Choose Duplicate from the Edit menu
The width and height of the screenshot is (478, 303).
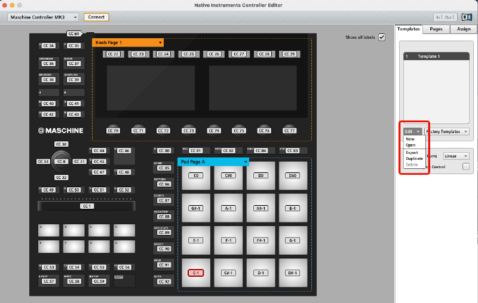[x=414, y=159]
